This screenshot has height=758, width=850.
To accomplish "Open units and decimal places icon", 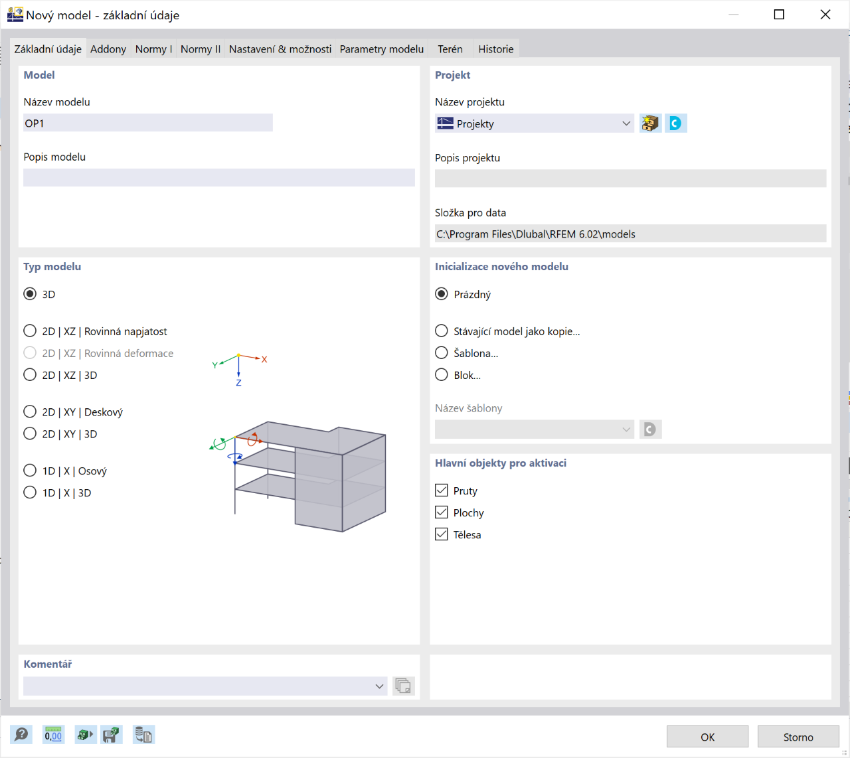I will point(53,734).
